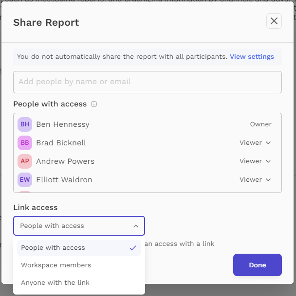
Task: Click the info icon beside People with access
Action: click(94, 104)
